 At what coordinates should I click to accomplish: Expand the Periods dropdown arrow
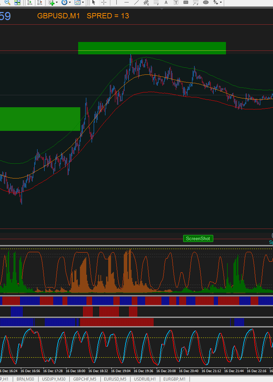point(70,2)
